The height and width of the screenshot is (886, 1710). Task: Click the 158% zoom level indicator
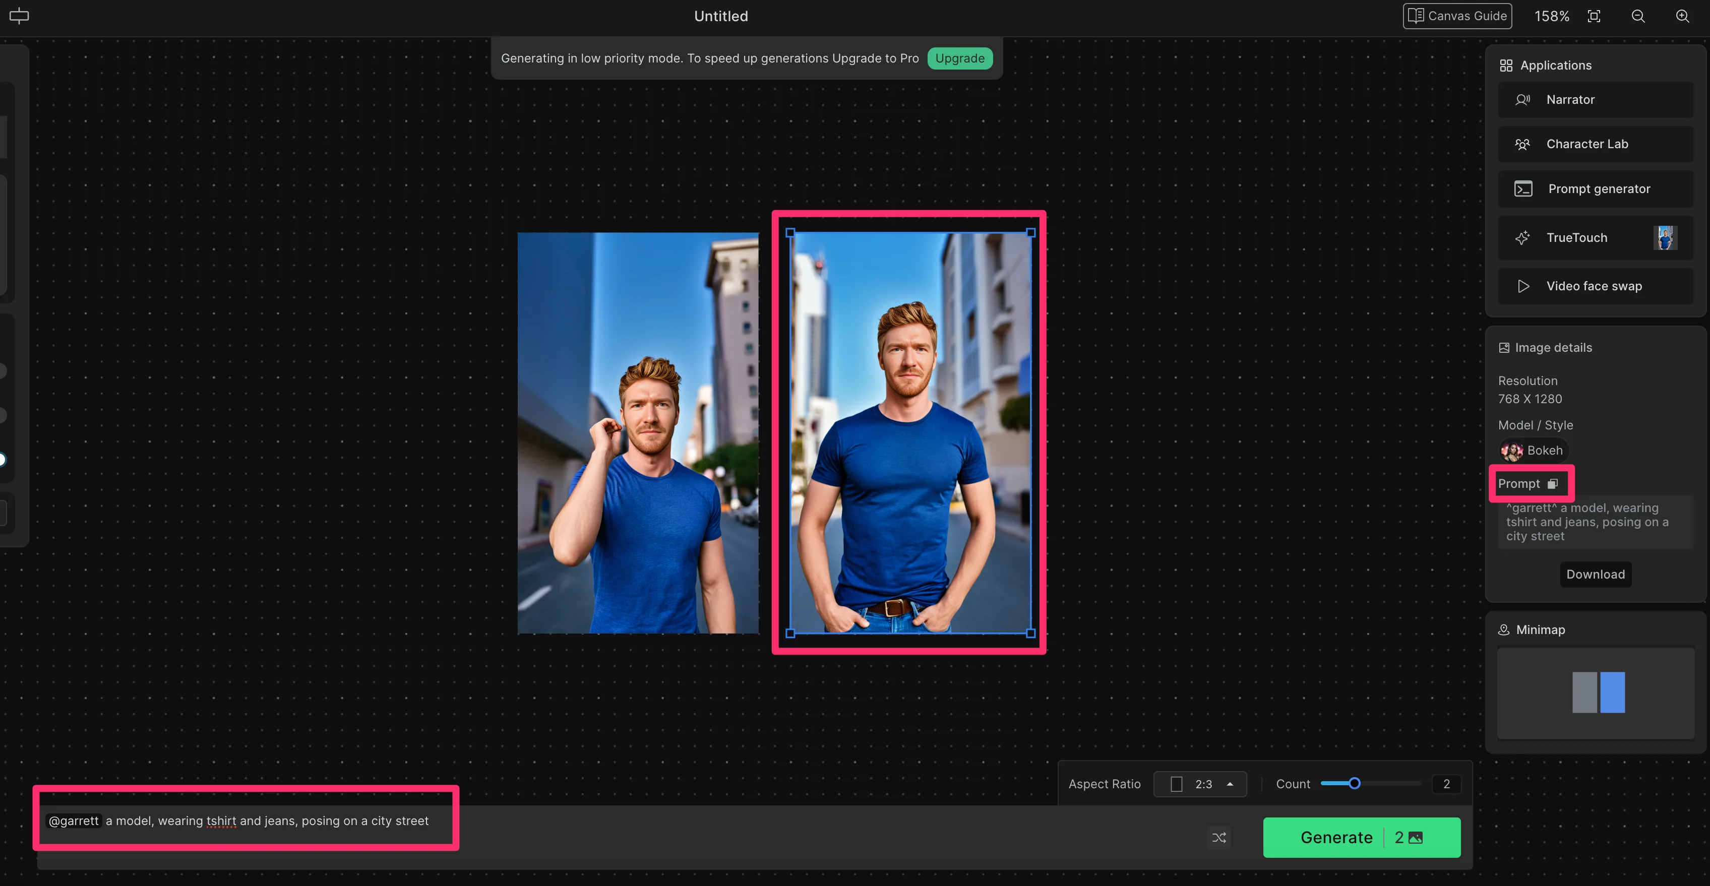pos(1551,16)
